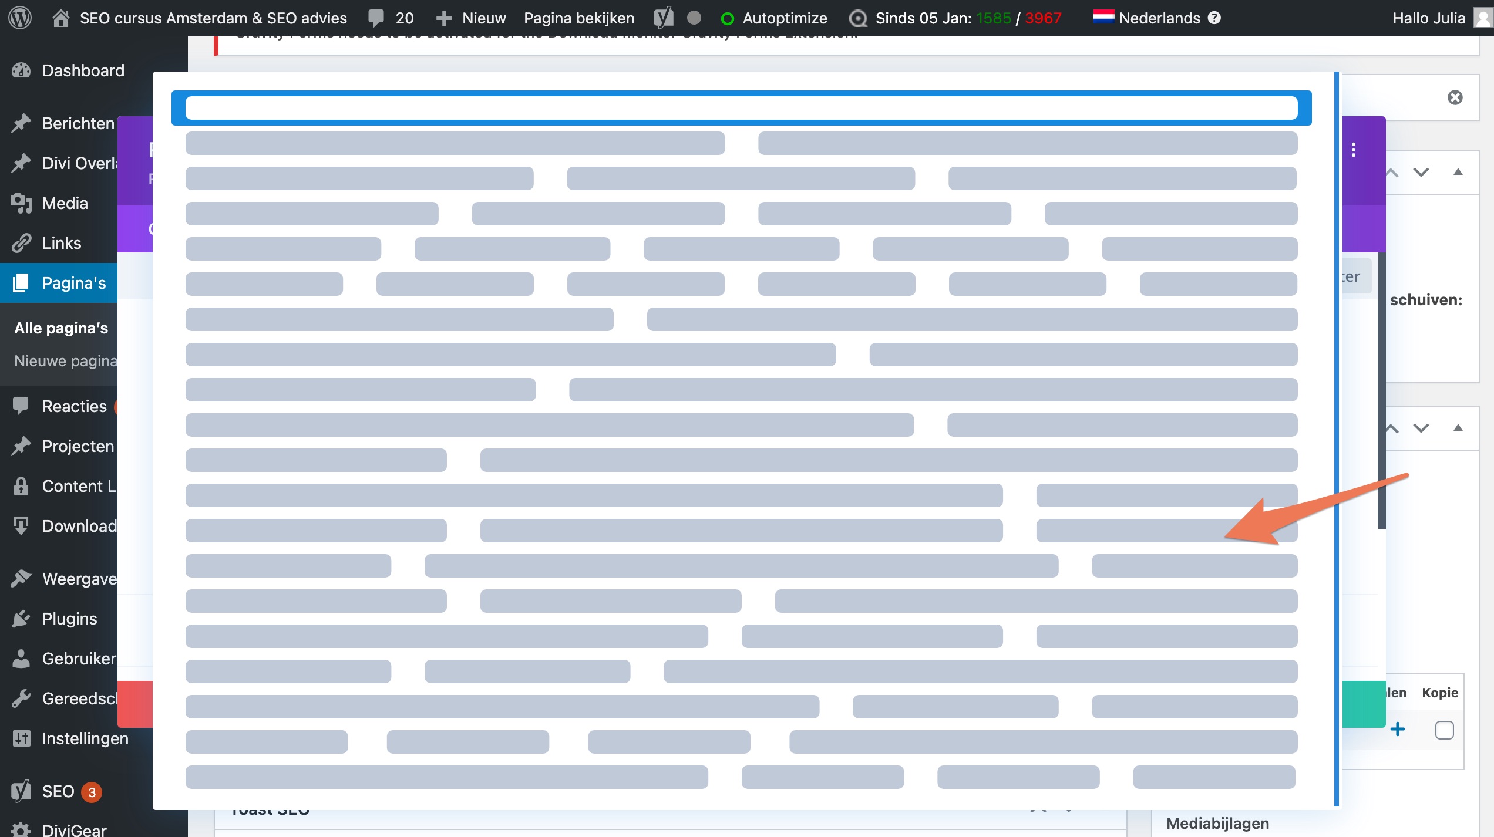Click the 'schuiven:' label

(1426, 300)
